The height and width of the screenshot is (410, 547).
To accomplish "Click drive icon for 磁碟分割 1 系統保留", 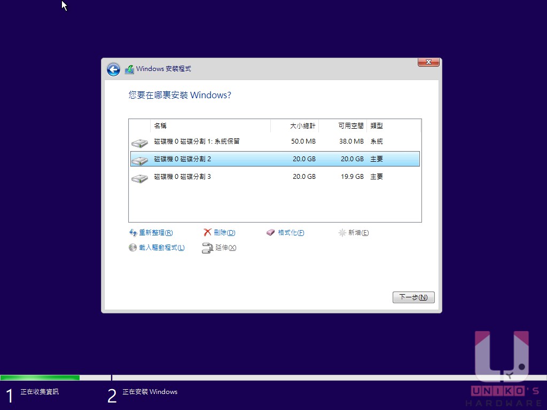I will tap(139, 143).
